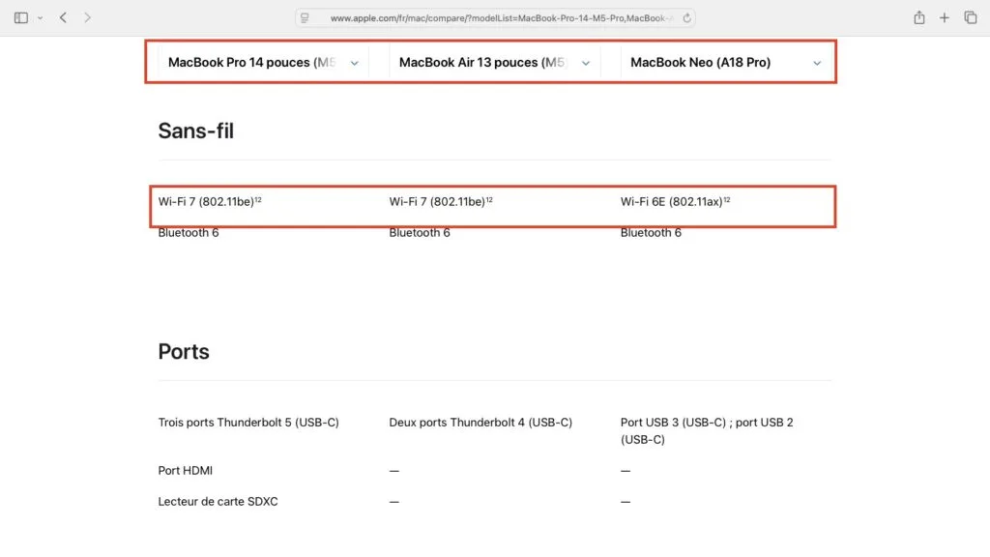Go forward to the next page

pyautogui.click(x=87, y=17)
